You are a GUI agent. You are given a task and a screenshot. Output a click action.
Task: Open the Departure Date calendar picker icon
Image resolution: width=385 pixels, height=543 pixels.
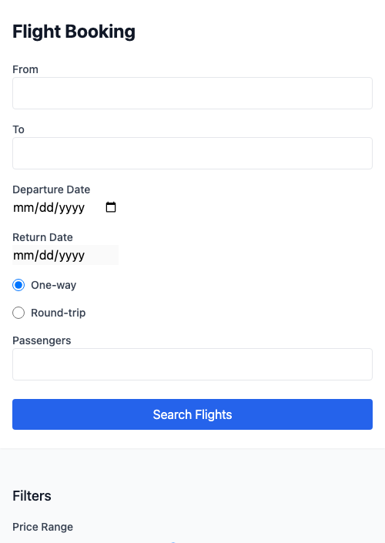tap(111, 207)
